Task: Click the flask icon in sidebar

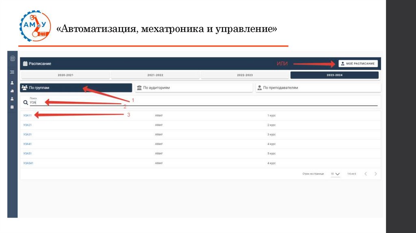Action: click(x=12, y=99)
